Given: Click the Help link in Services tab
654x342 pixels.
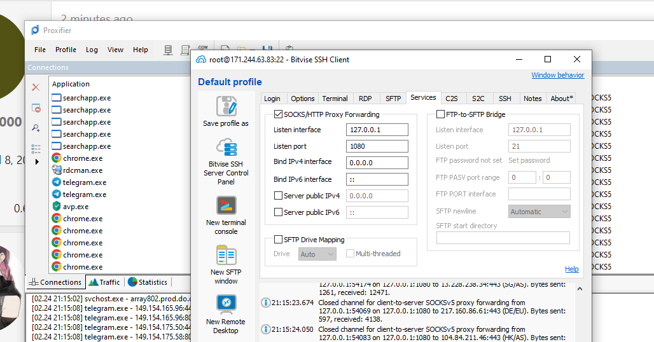Looking at the screenshot, I should [571, 269].
